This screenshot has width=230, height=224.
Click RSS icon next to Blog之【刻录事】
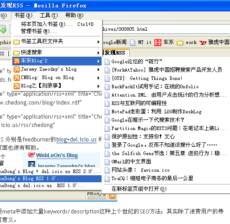(17, 86)
